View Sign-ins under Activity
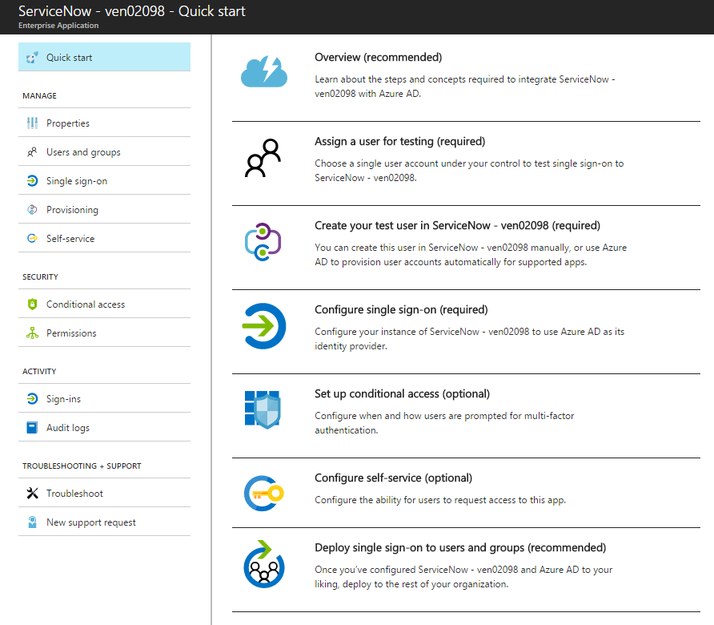Viewport: 714px width, 625px height. pos(104,398)
